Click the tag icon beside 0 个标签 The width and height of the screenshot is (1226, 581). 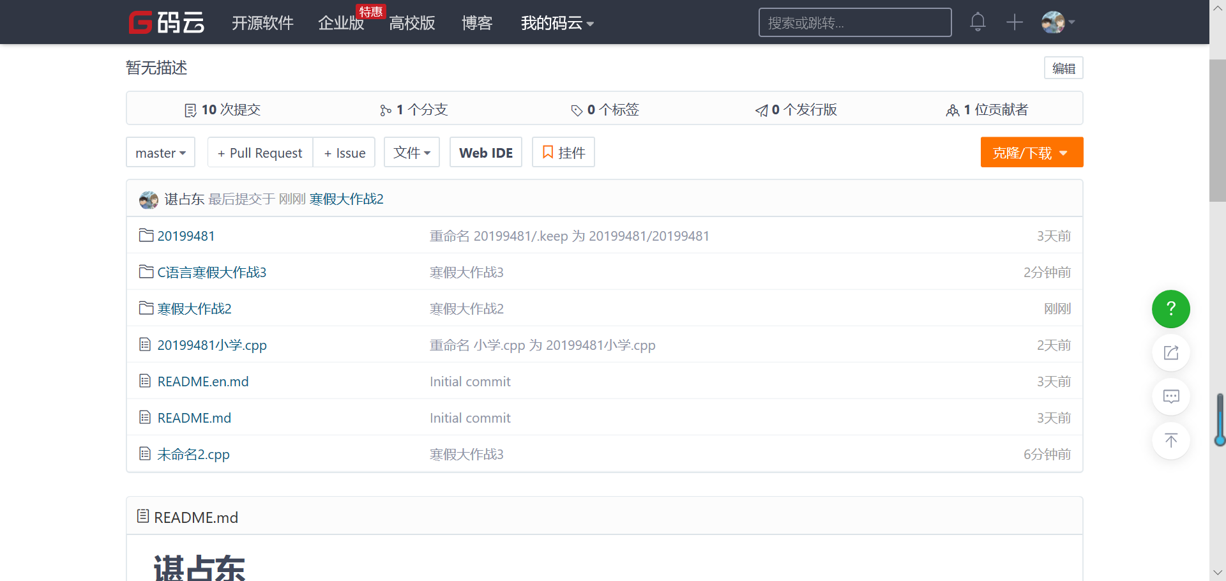click(577, 110)
